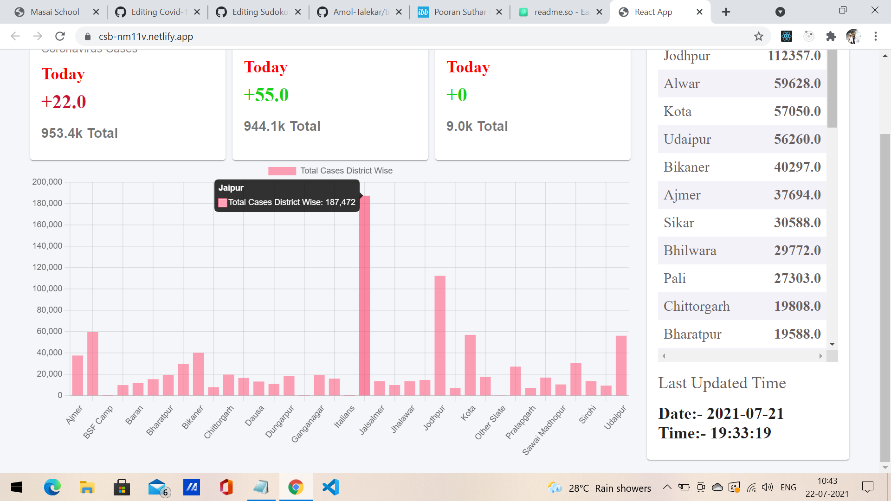Click the Chittorgarh row showing 19808.0
The width and height of the screenshot is (891, 501).
(x=742, y=306)
